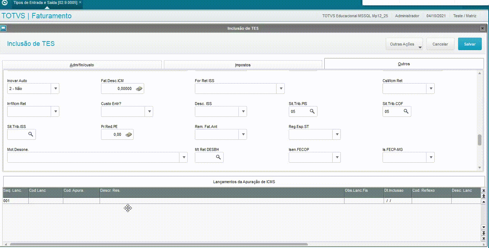
Task: Jump to last row in ICMS grid
Action: click(483, 239)
